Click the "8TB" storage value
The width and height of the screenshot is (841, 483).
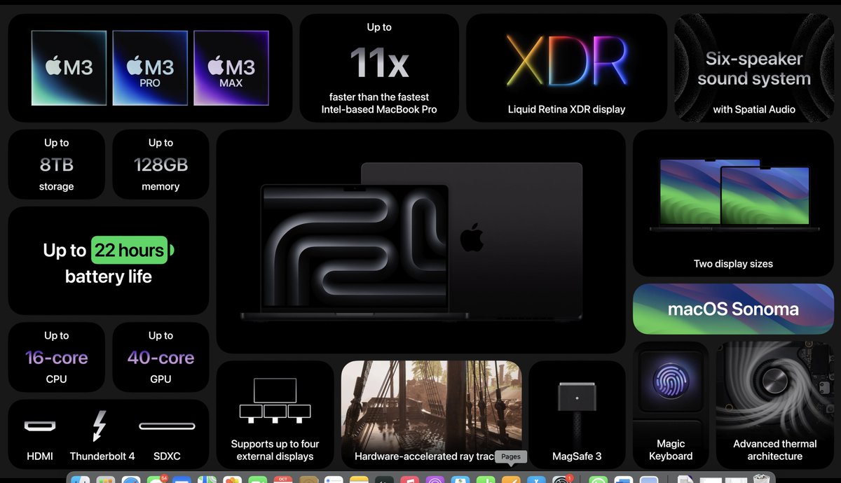(x=57, y=165)
